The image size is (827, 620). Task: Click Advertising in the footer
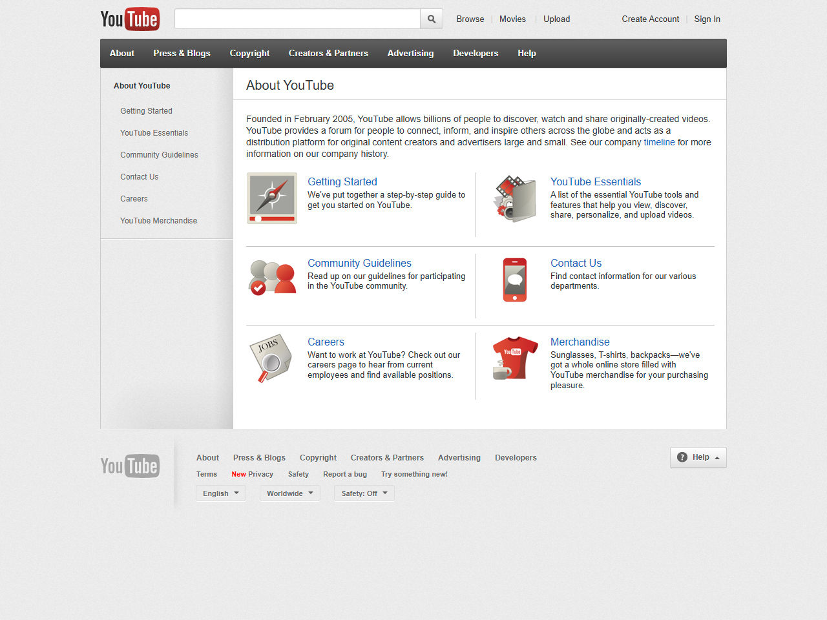click(x=459, y=458)
